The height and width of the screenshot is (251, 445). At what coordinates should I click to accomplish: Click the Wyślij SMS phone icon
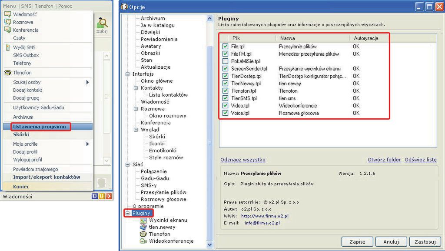[x=8, y=47]
